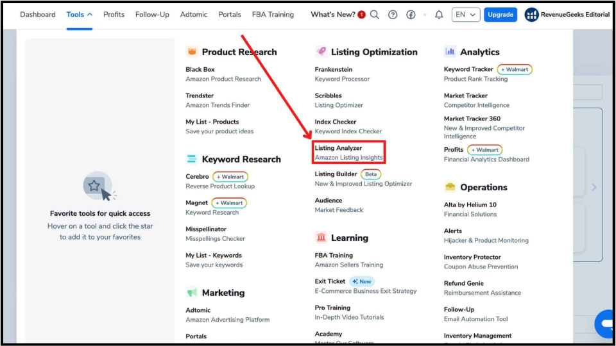Open Black Box product research
The image size is (616, 346).
[x=200, y=69]
